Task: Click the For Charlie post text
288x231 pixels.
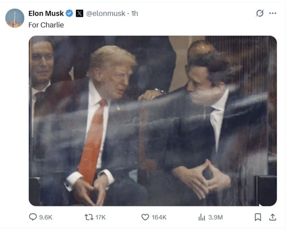Action: (46, 25)
